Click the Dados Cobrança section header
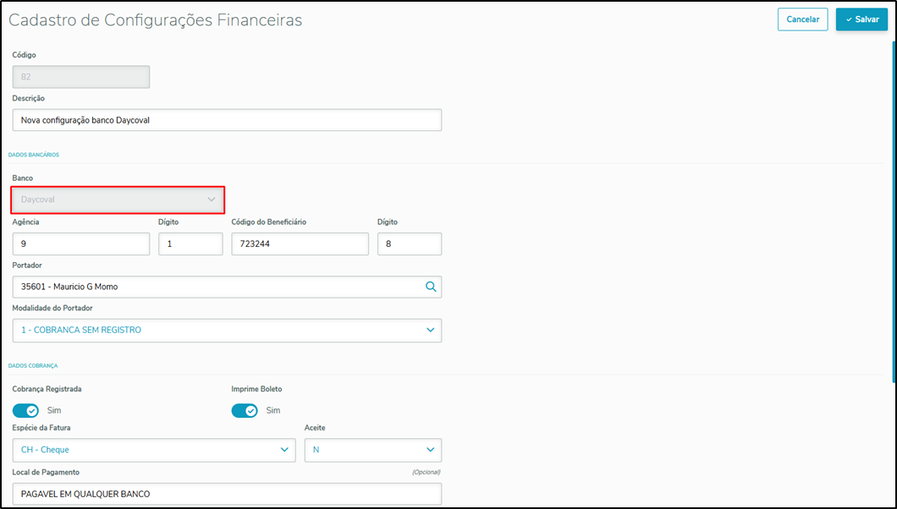 (33, 365)
